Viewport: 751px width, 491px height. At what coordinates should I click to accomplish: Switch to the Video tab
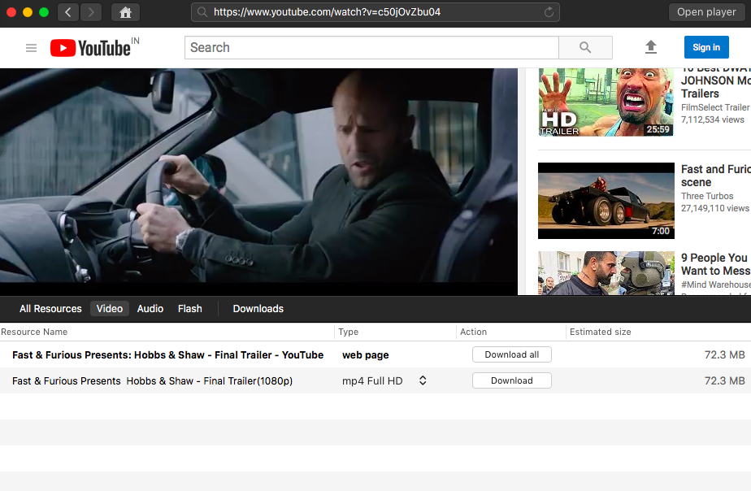(110, 309)
